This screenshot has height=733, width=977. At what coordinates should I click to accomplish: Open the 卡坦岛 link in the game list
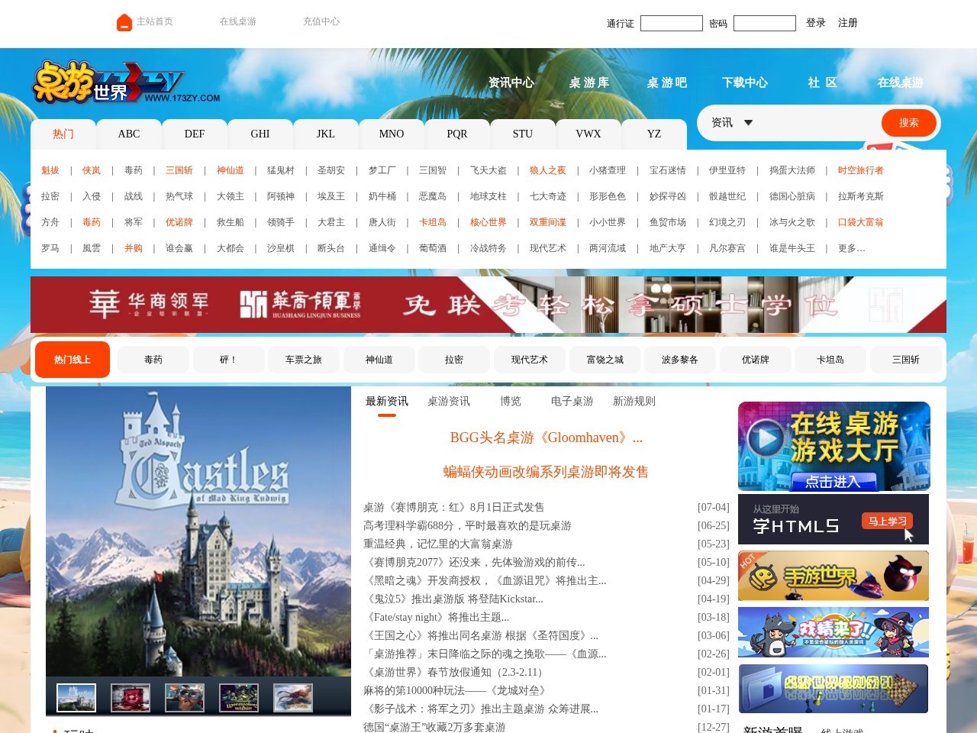(433, 222)
